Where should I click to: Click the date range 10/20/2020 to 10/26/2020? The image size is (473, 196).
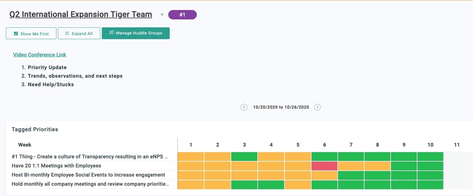coord(281,107)
